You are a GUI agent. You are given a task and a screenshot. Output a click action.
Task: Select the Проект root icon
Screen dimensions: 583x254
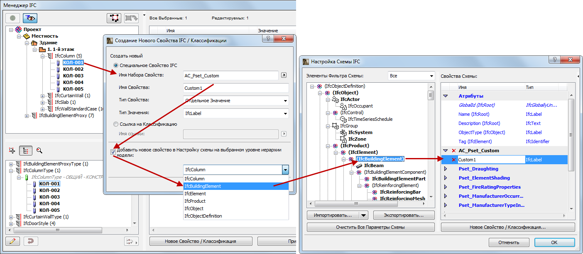click(x=18, y=30)
